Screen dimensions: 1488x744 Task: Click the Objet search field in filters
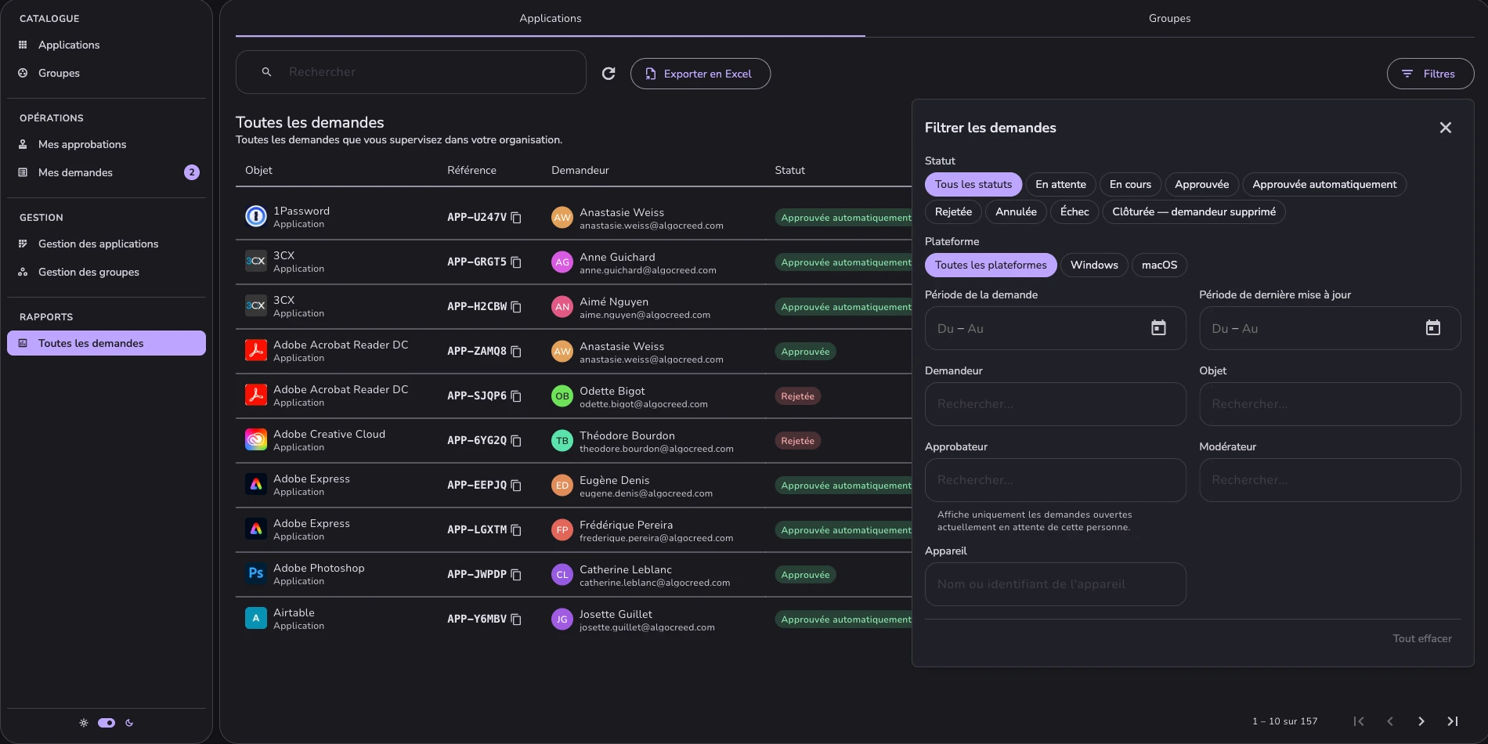click(1330, 404)
